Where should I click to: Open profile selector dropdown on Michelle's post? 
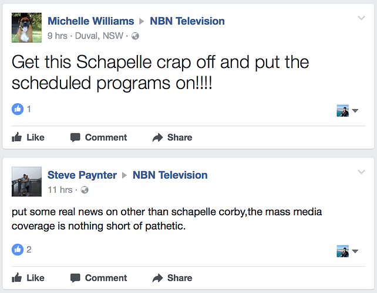point(348,111)
